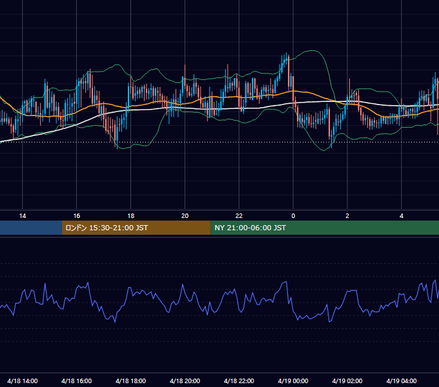Screen dimensions: 439x387
Task: Click hour label 18 on time axis
Action: click(x=131, y=216)
